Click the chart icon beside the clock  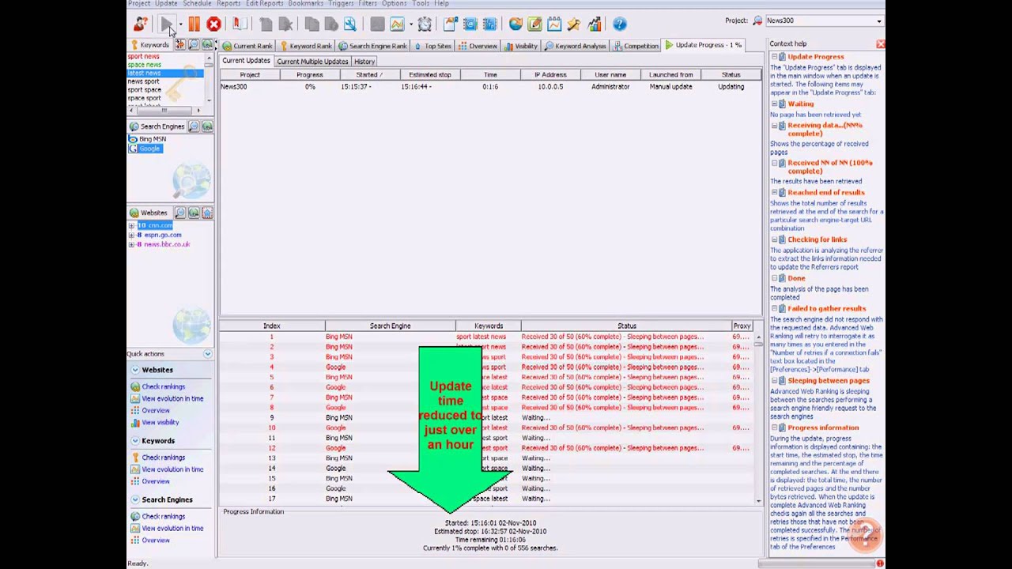pos(397,24)
